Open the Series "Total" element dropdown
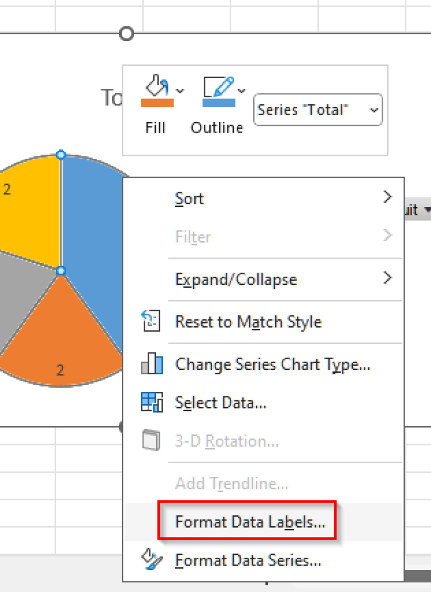431x592 pixels. [x=318, y=110]
